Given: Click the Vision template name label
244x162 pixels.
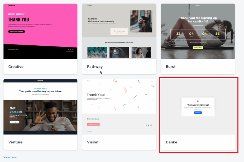Looking at the screenshot, I should point(93,142).
